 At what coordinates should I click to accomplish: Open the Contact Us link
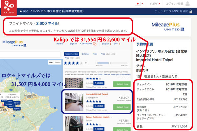pyautogui.click(x=86, y=44)
